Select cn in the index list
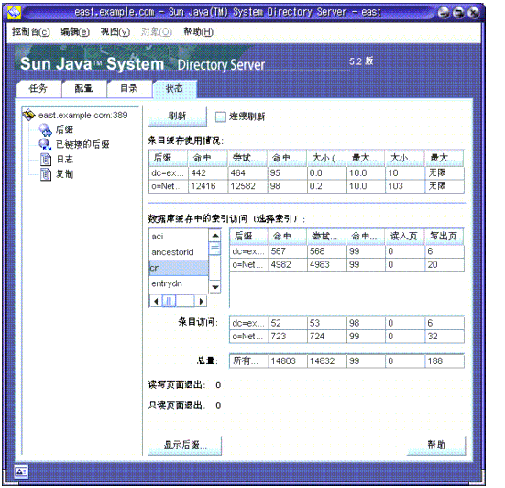 click(179, 268)
